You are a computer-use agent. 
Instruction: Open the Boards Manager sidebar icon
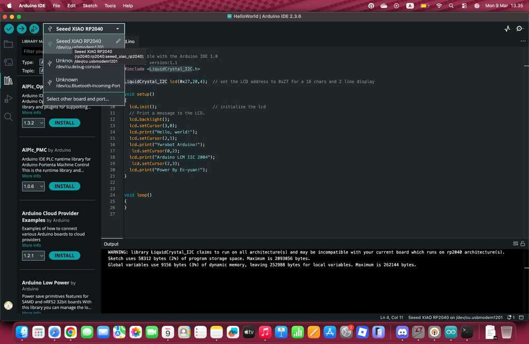point(8,62)
